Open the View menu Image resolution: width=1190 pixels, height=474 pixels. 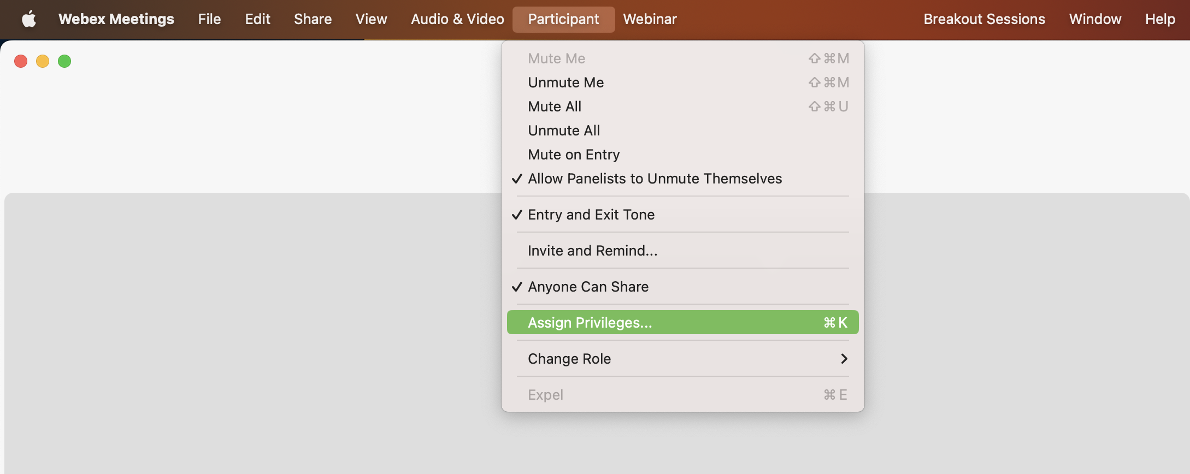point(372,19)
